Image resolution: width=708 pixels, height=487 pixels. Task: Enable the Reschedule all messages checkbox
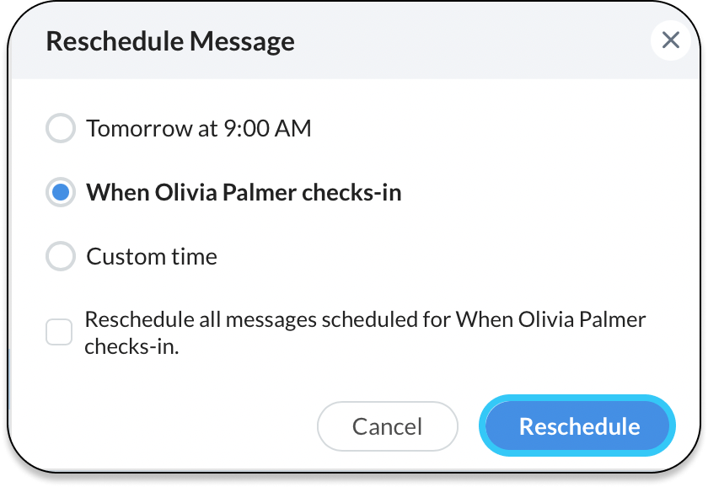tap(59, 332)
